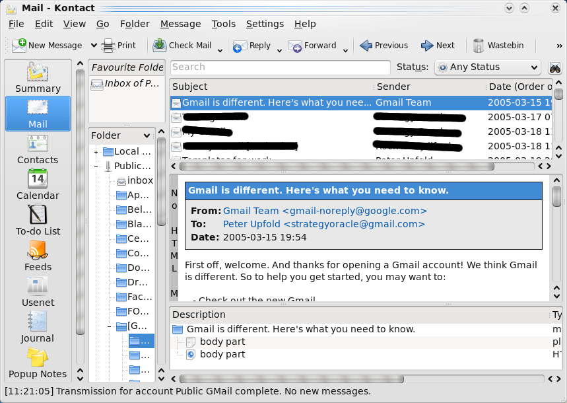Screen dimensions: 567x403
Task: Go to Next message
Action: coord(438,46)
